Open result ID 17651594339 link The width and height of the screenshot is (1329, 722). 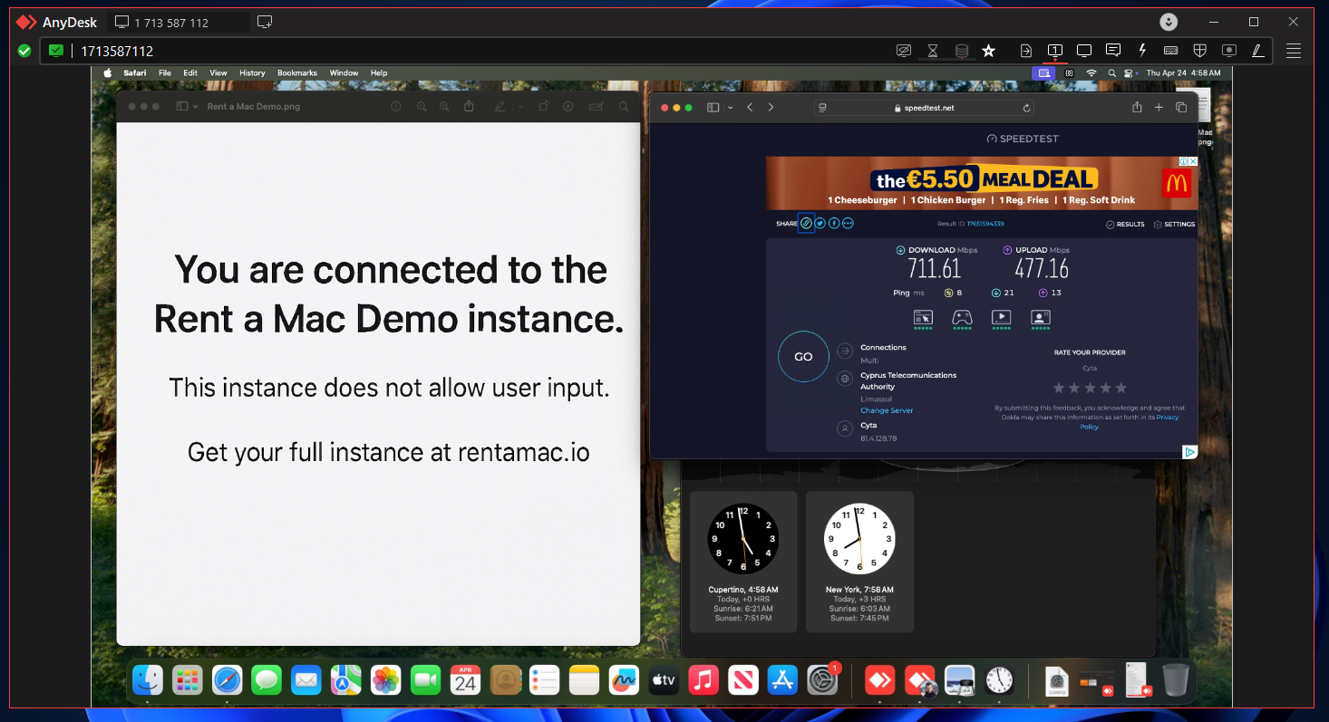[x=985, y=224]
